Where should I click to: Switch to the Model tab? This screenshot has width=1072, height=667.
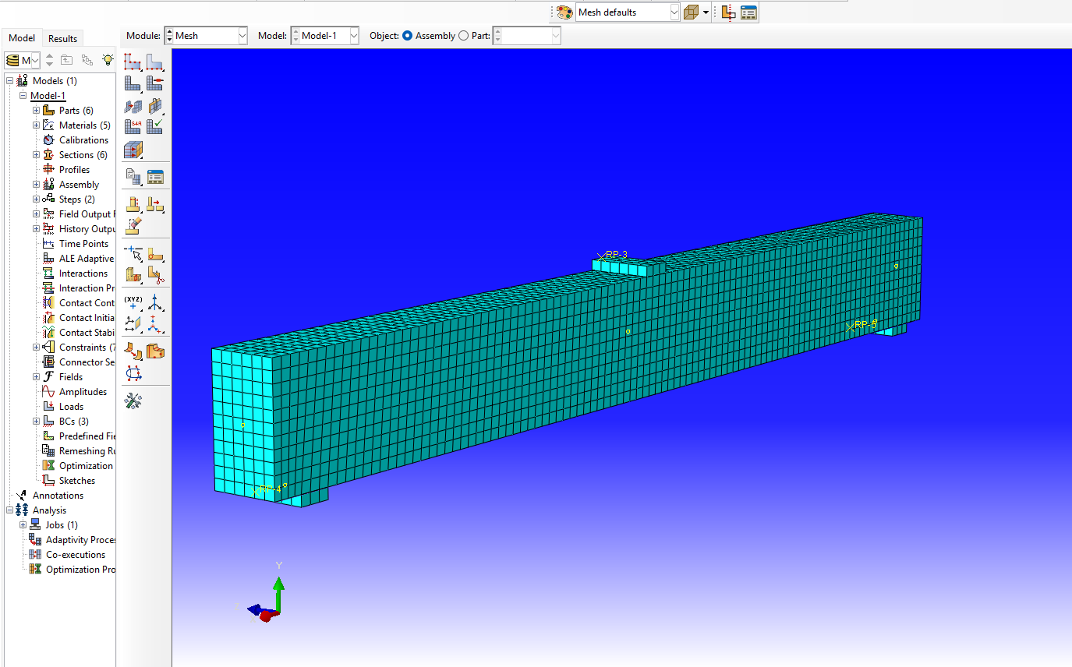click(x=22, y=38)
